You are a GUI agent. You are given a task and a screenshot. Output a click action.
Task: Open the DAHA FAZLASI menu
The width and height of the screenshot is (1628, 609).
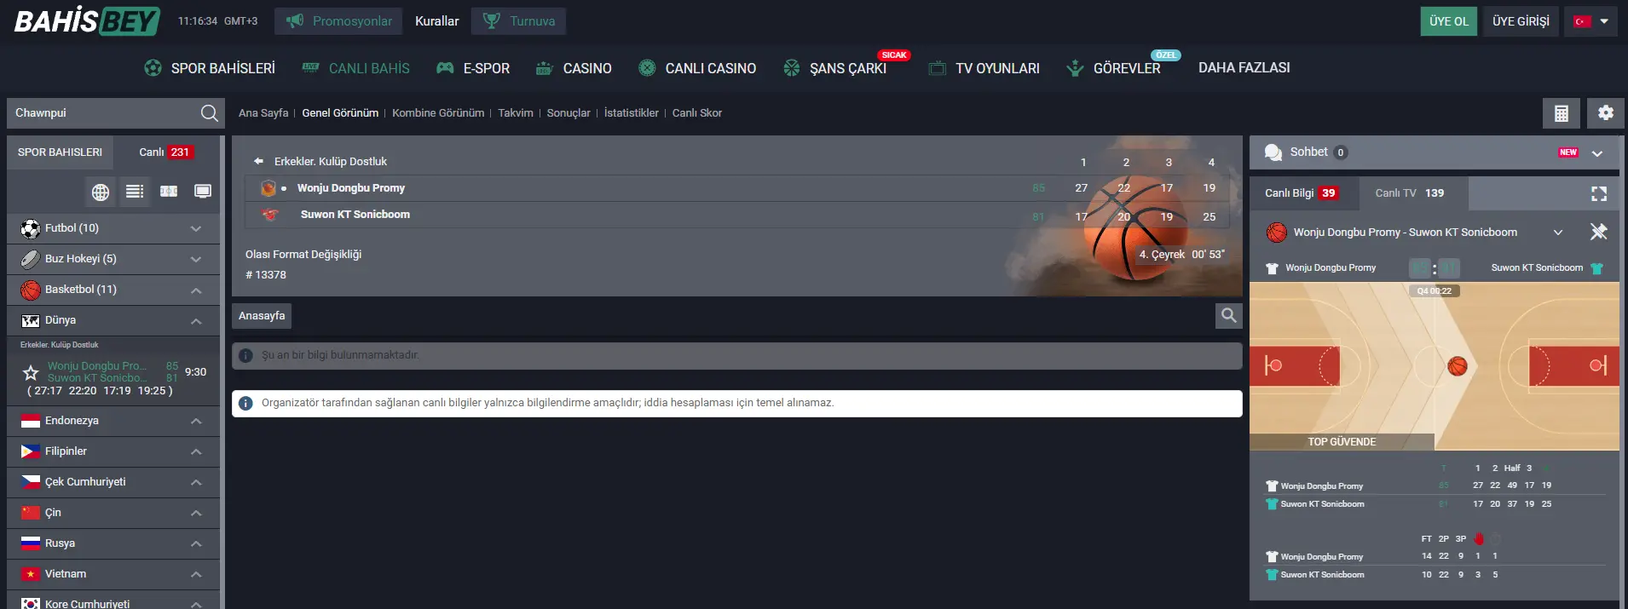1244,67
